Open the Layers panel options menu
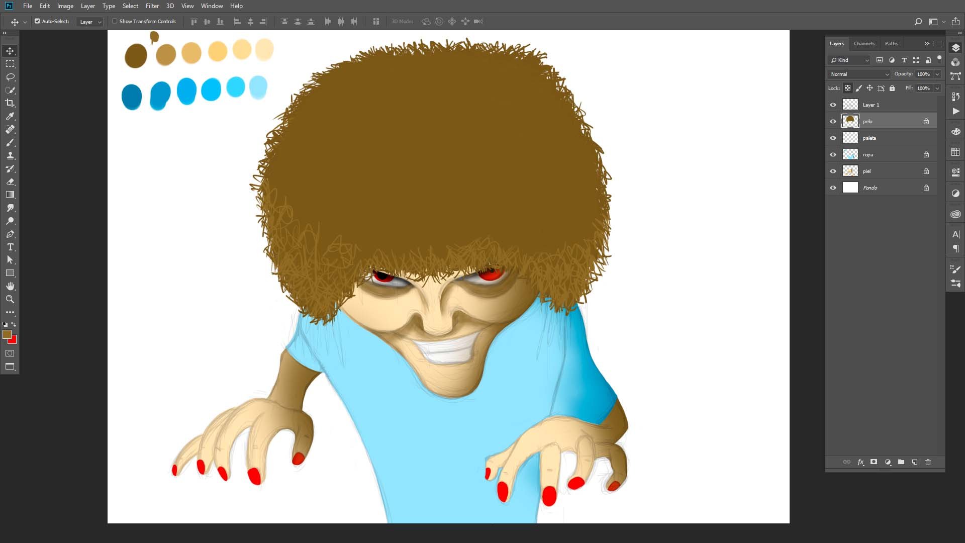 pos(939,44)
